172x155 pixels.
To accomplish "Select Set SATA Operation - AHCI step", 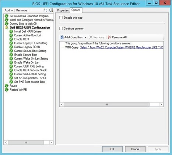I will pos(30,78).
